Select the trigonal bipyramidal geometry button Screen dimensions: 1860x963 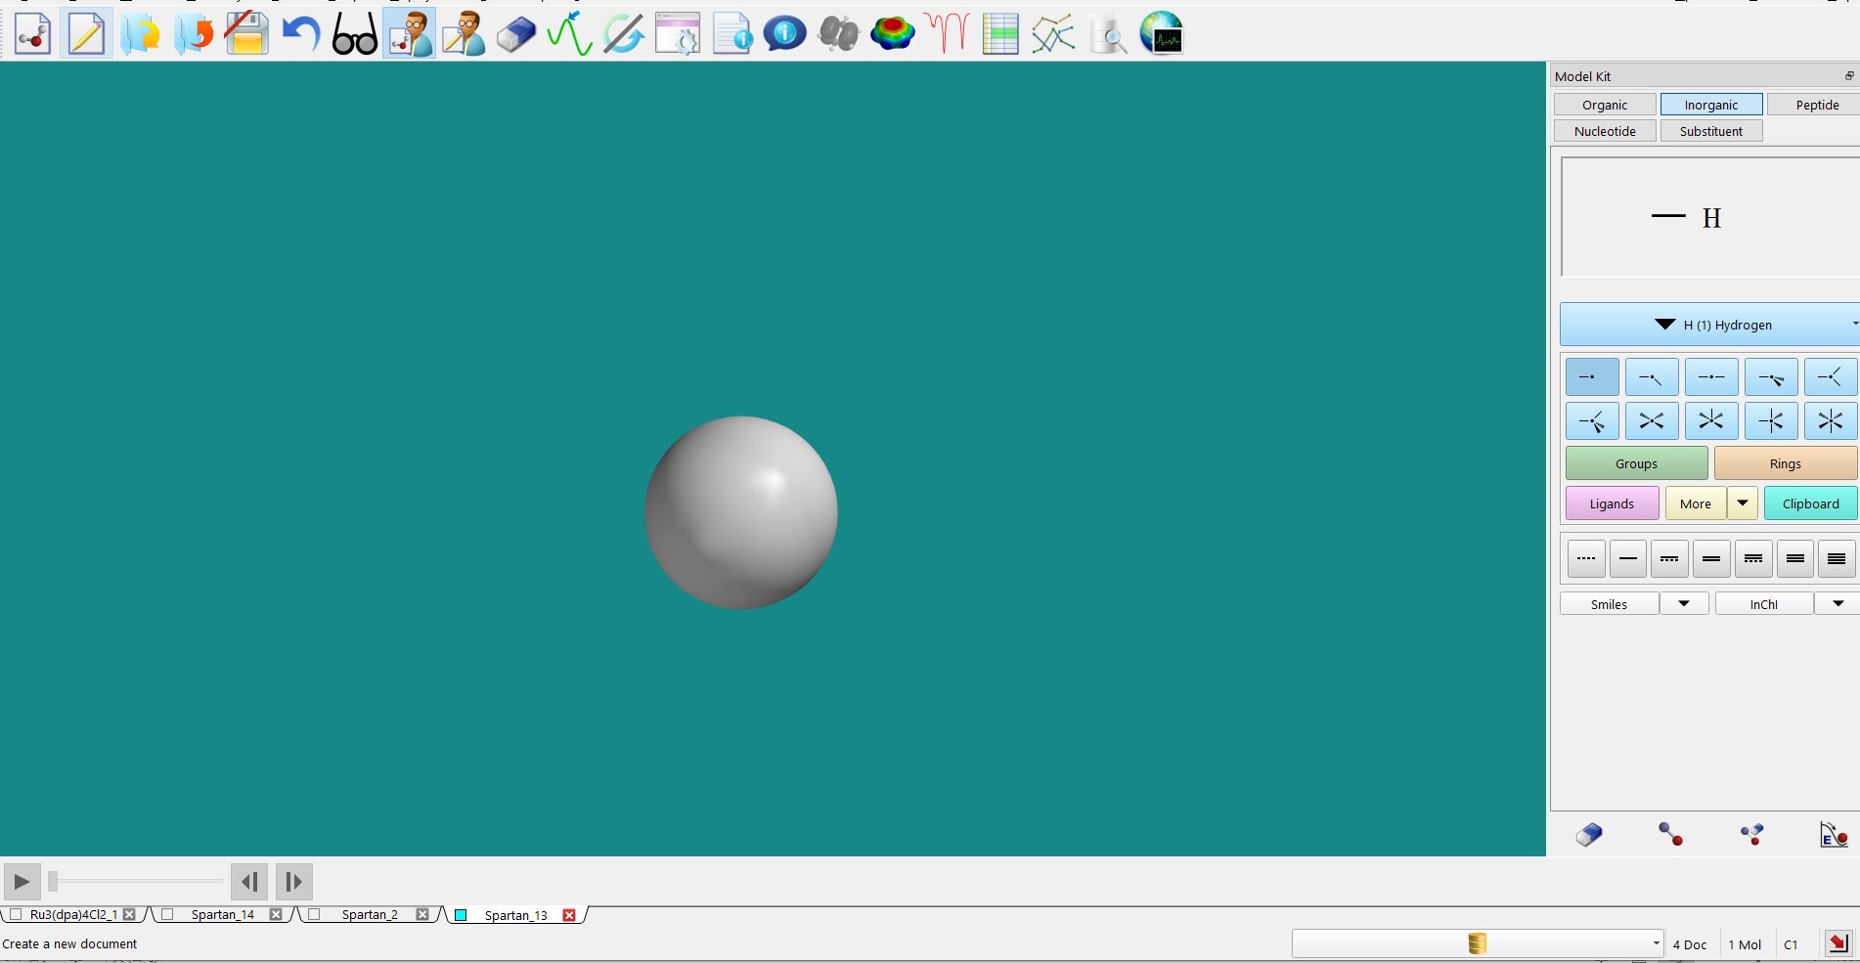pos(1771,421)
